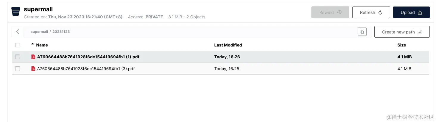436x122 pixels.
Task: Click the Rewind button
Action: [x=330, y=12]
